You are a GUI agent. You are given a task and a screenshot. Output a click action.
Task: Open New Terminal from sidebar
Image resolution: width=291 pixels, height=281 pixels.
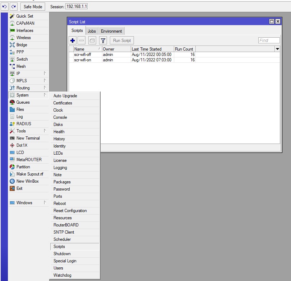tap(29, 138)
